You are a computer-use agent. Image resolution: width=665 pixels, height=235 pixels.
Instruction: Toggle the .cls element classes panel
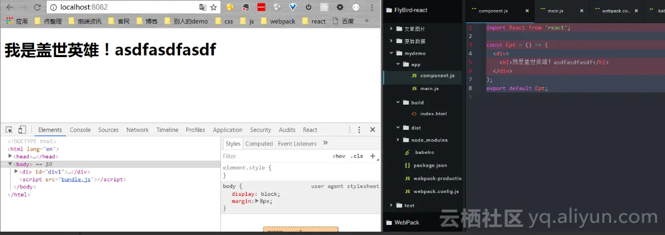[x=357, y=156]
